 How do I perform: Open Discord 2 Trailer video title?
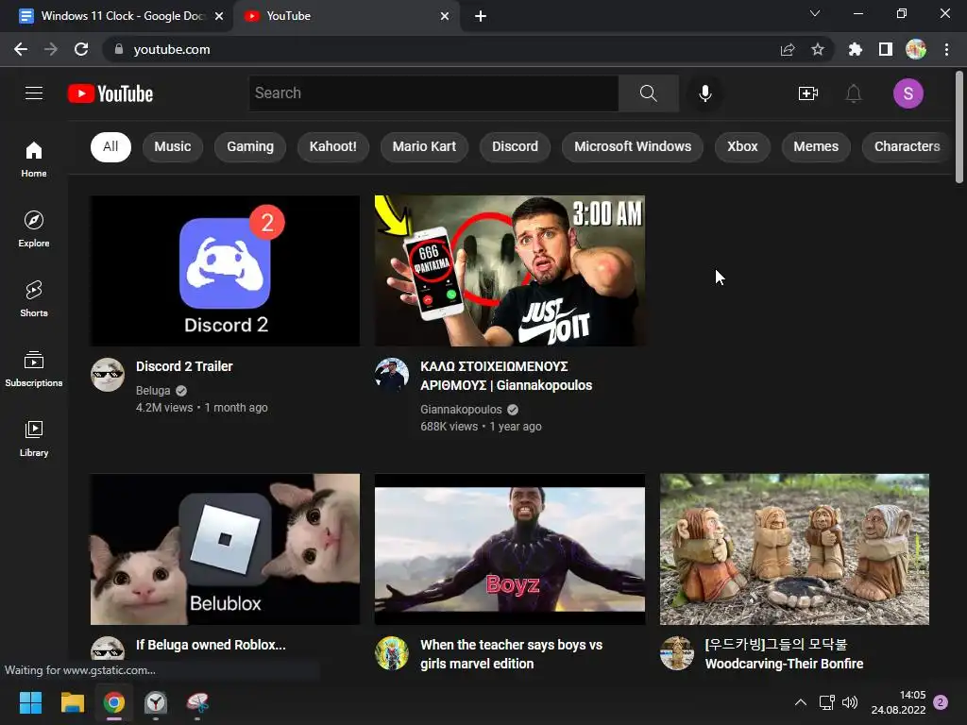point(184,366)
